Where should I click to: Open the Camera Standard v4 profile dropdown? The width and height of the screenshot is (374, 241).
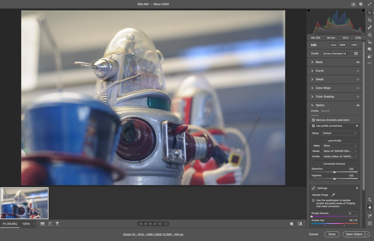pyautogui.click(x=335, y=54)
